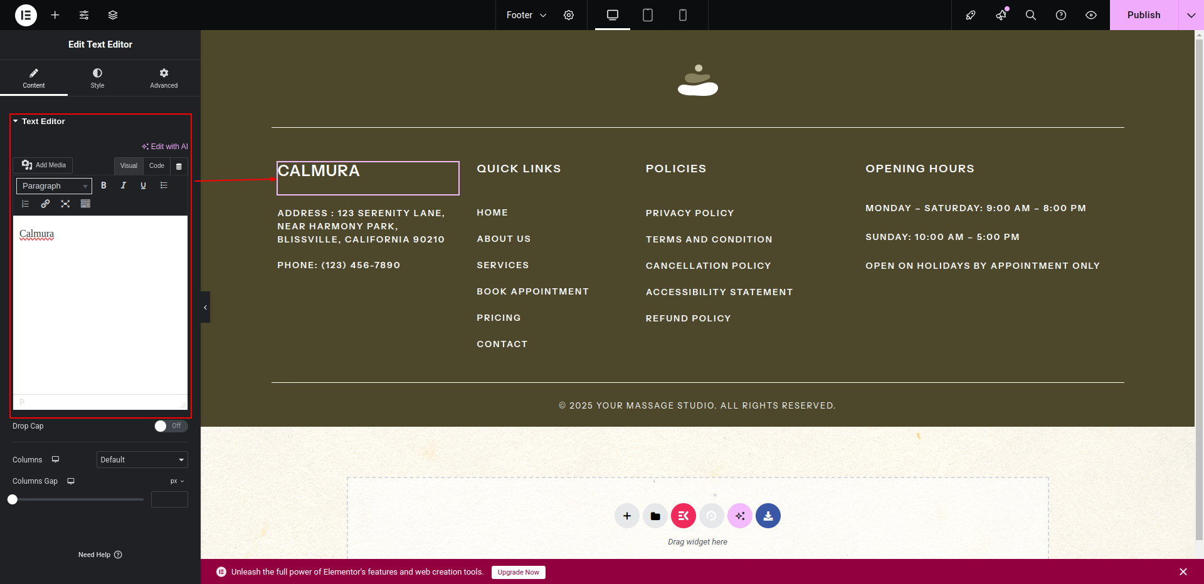Click the Publish button
Image resolution: width=1204 pixels, height=584 pixels.
coord(1143,15)
